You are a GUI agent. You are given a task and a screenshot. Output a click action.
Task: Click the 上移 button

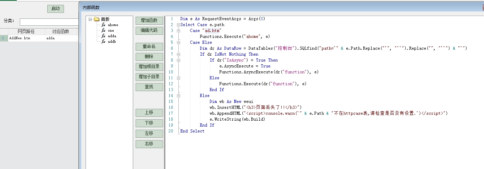click(x=149, y=113)
